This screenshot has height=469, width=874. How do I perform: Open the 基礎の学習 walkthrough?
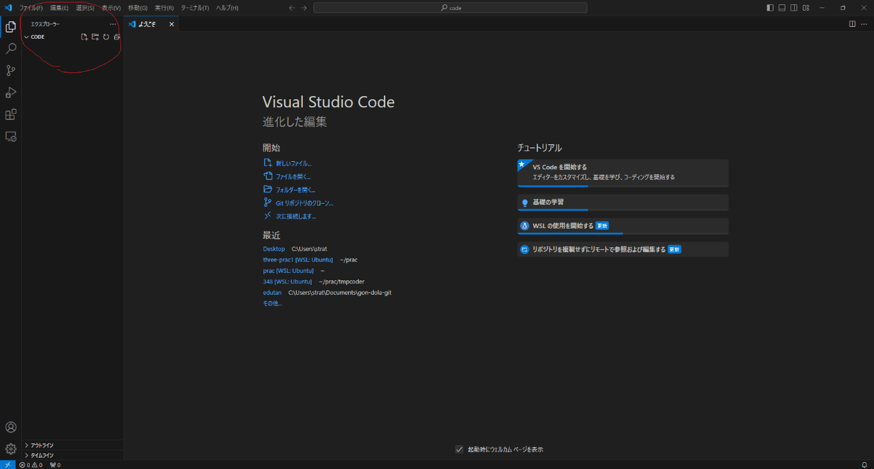(622, 202)
